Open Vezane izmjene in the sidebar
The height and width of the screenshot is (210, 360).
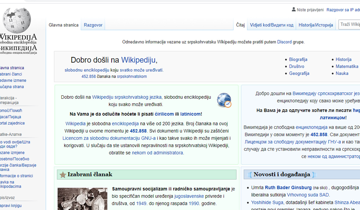(x=12, y=153)
